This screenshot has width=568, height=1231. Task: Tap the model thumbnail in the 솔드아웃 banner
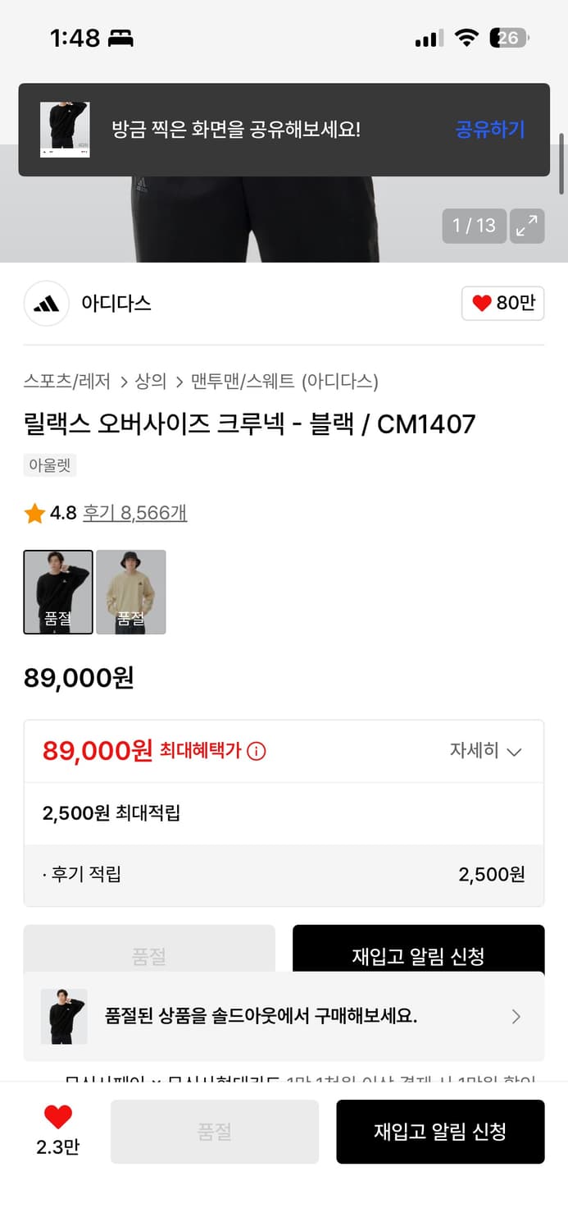[64, 1016]
